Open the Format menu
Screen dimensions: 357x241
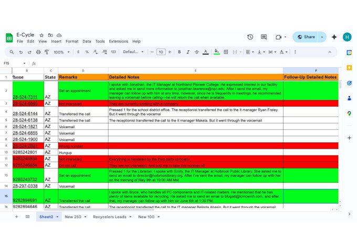click(72, 41)
